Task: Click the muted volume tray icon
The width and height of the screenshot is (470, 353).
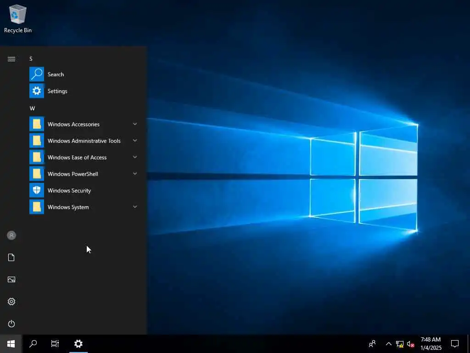Action: pos(411,344)
